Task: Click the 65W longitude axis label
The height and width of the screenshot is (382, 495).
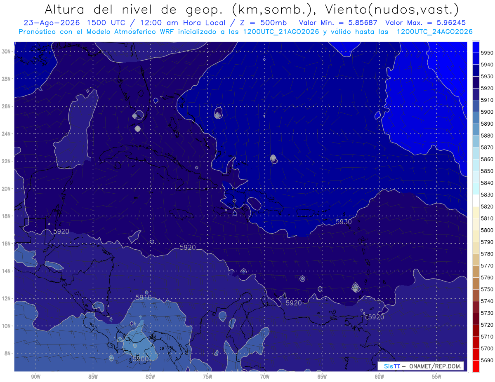Action: pyautogui.click(x=322, y=377)
